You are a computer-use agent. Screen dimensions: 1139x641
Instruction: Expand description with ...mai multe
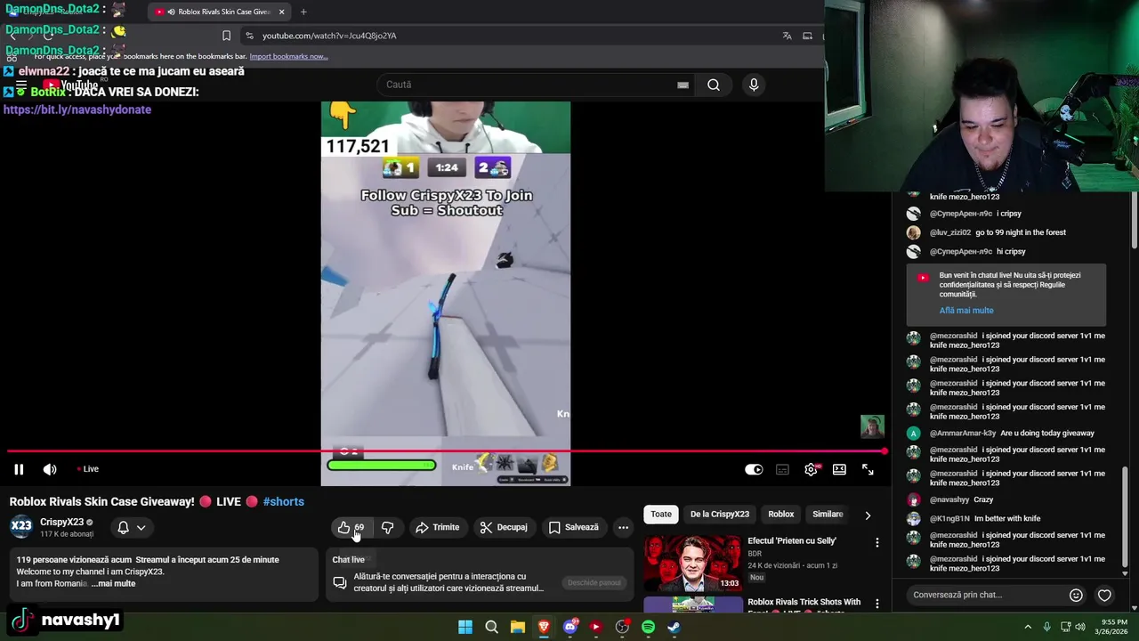coord(113,583)
